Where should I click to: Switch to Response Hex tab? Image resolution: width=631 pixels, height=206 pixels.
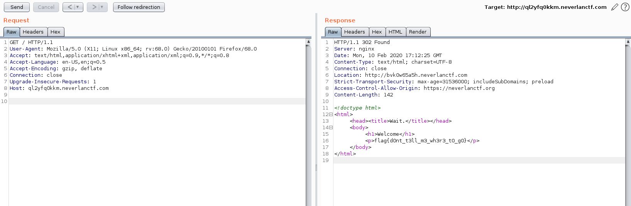tap(377, 32)
